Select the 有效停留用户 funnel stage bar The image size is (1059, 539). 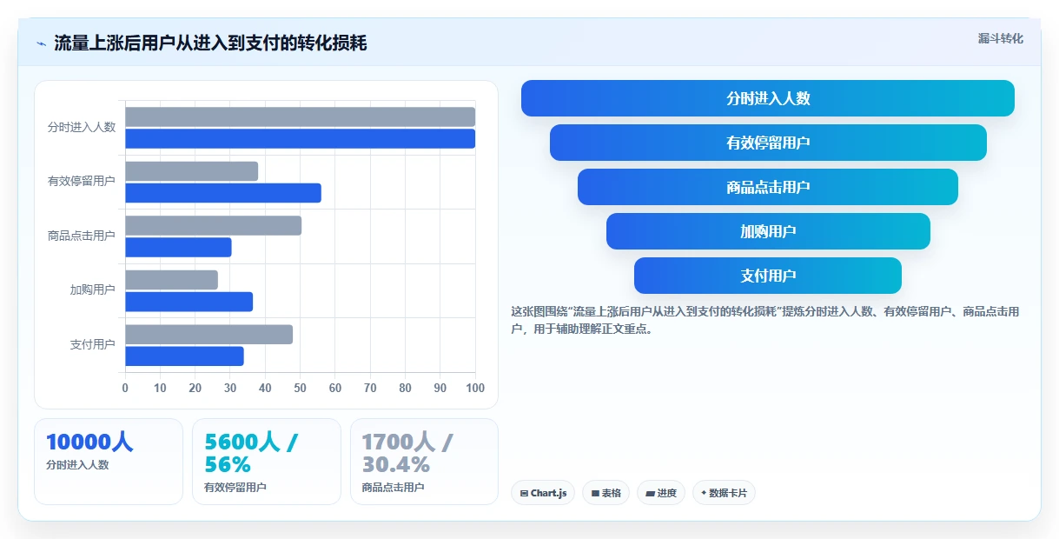(768, 143)
